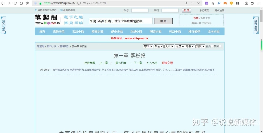Click the purple translate extension icon
This screenshot has height=133, width=263.
(x=207, y=3)
